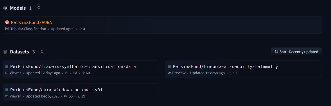Click the Datasets heading

[x=19, y=52]
